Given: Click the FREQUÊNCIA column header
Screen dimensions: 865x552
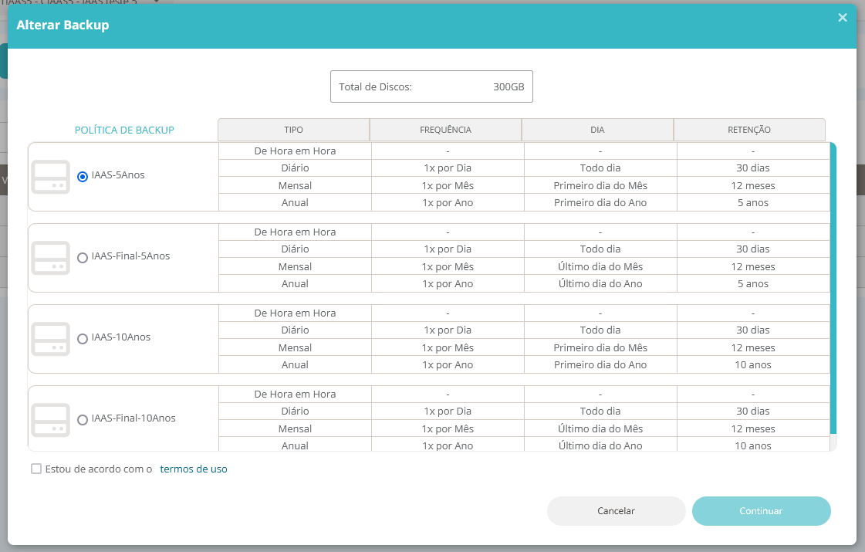Looking at the screenshot, I should 446,130.
